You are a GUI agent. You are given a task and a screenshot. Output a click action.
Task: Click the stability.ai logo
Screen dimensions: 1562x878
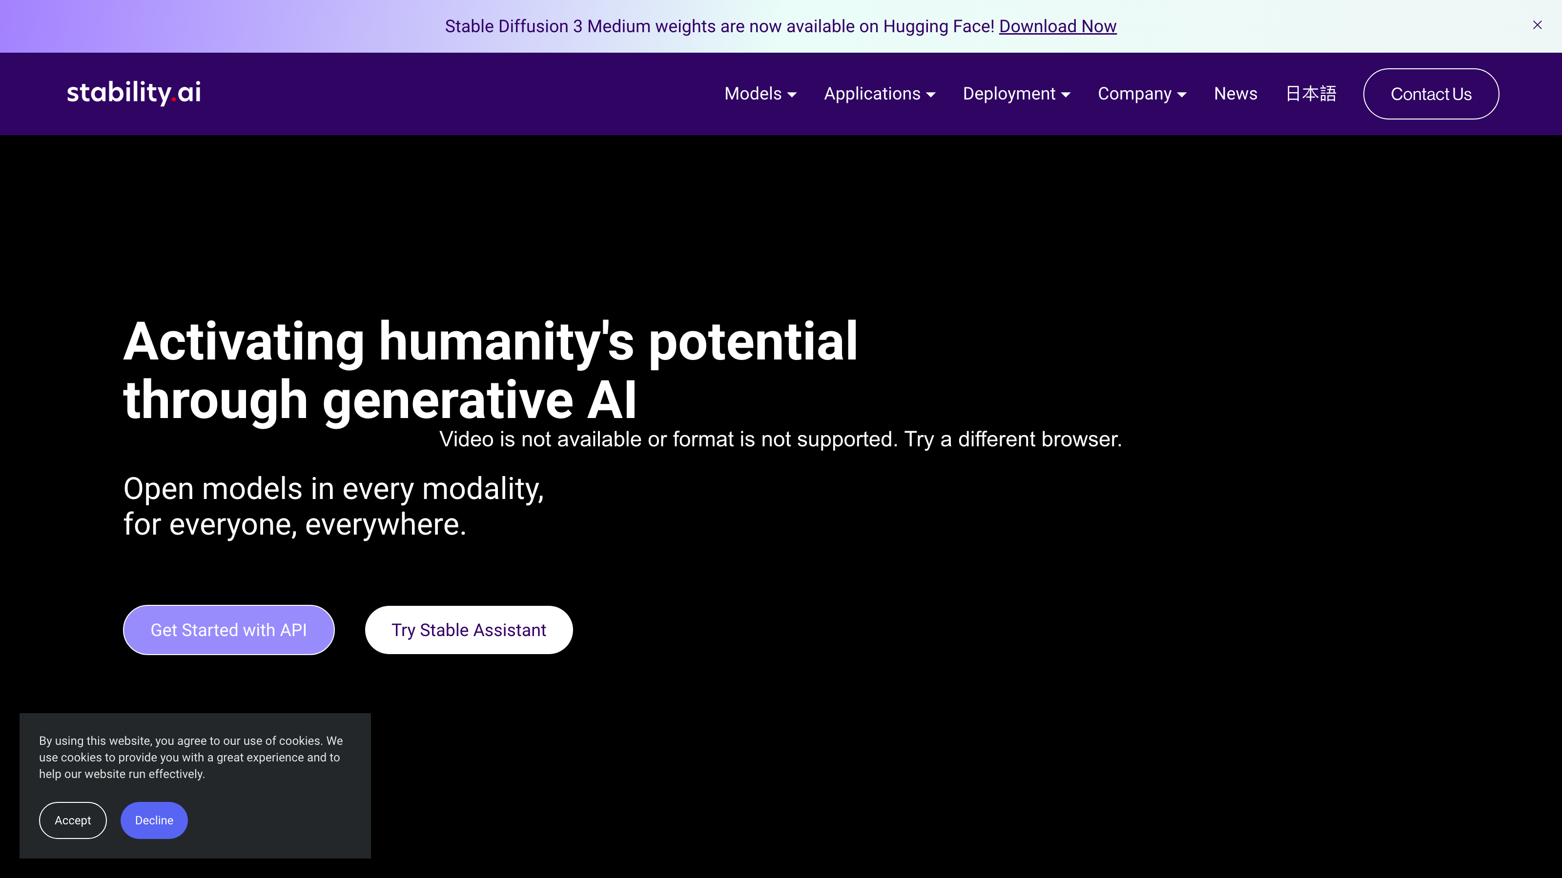133,93
